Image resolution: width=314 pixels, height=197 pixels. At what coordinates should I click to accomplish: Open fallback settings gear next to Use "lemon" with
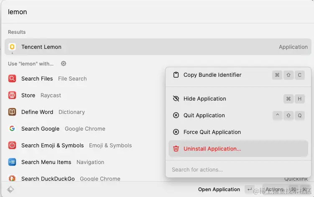click(64, 63)
